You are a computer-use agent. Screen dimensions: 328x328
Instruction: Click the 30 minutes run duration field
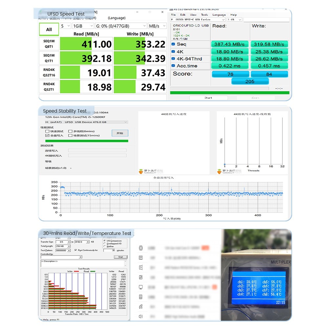click(109, 250)
